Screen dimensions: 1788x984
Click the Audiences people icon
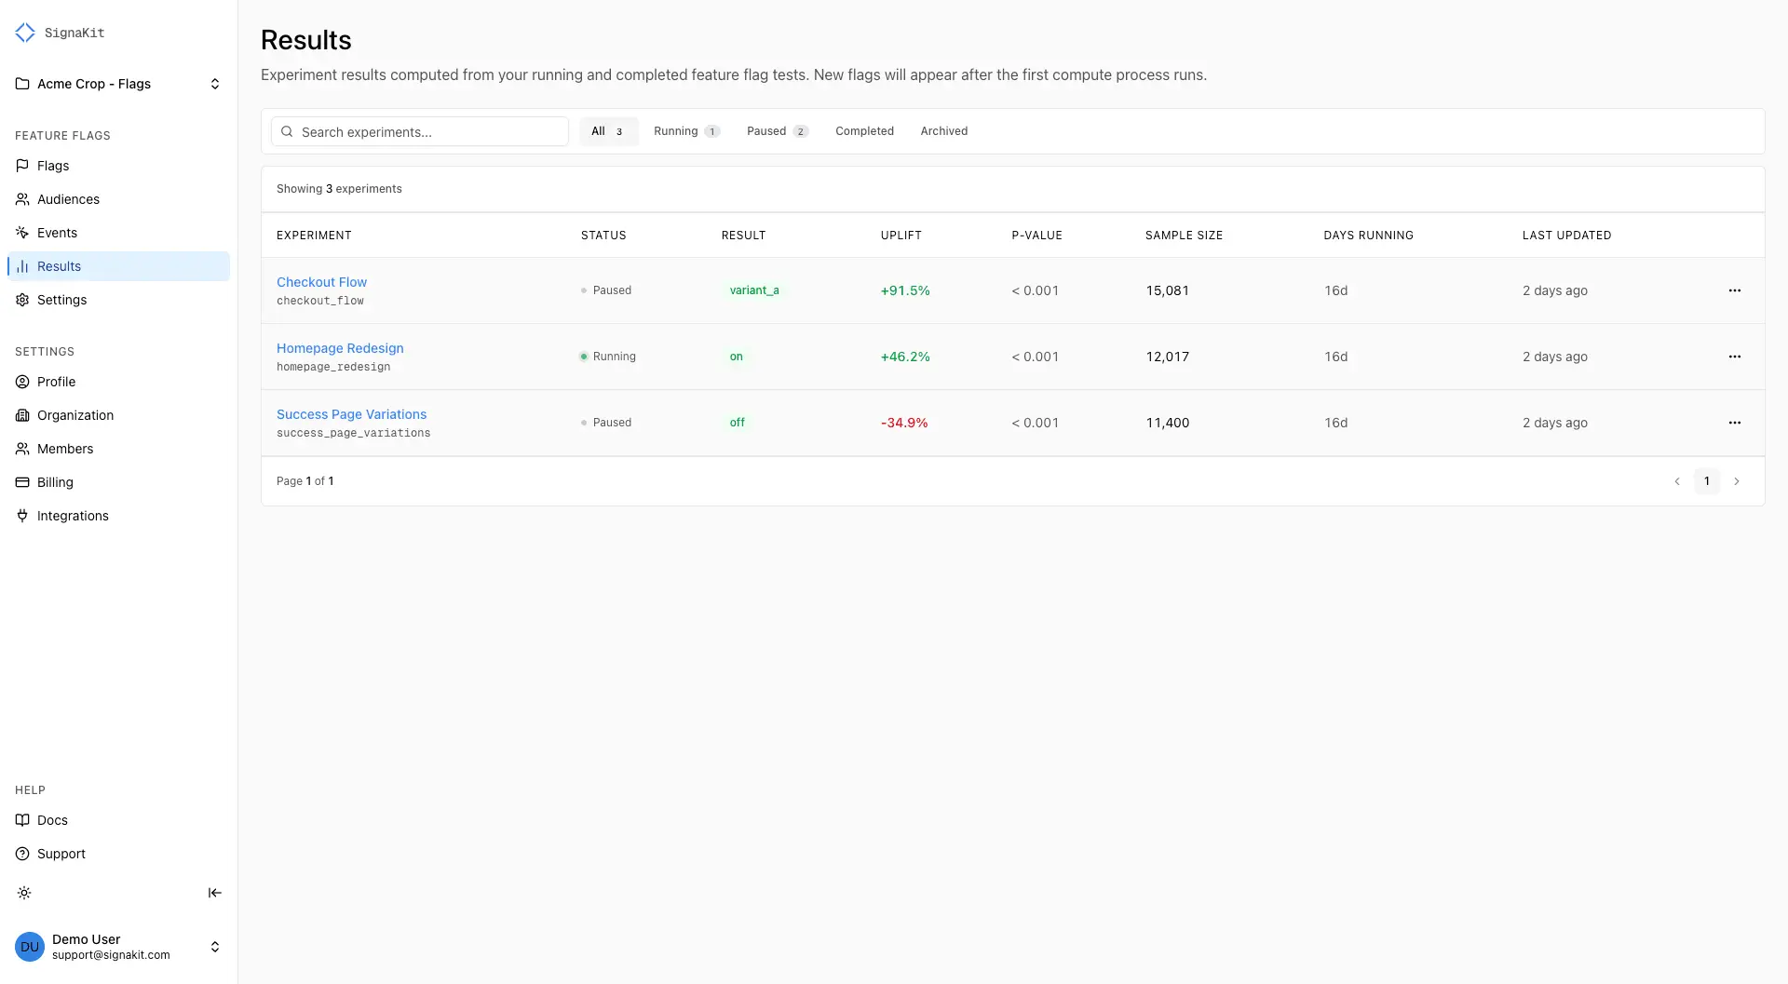pyautogui.click(x=22, y=199)
